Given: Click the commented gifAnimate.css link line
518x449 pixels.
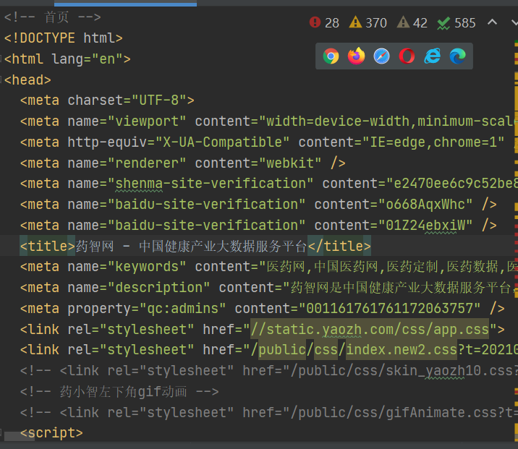Looking at the screenshot, I should (268, 413).
